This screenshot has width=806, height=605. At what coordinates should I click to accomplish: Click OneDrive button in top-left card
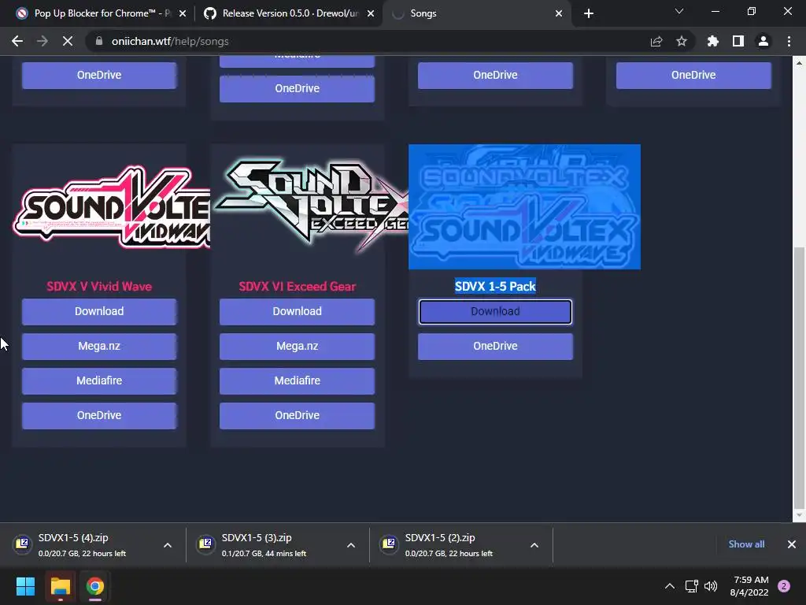pyautogui.click(x=99, y=75)
